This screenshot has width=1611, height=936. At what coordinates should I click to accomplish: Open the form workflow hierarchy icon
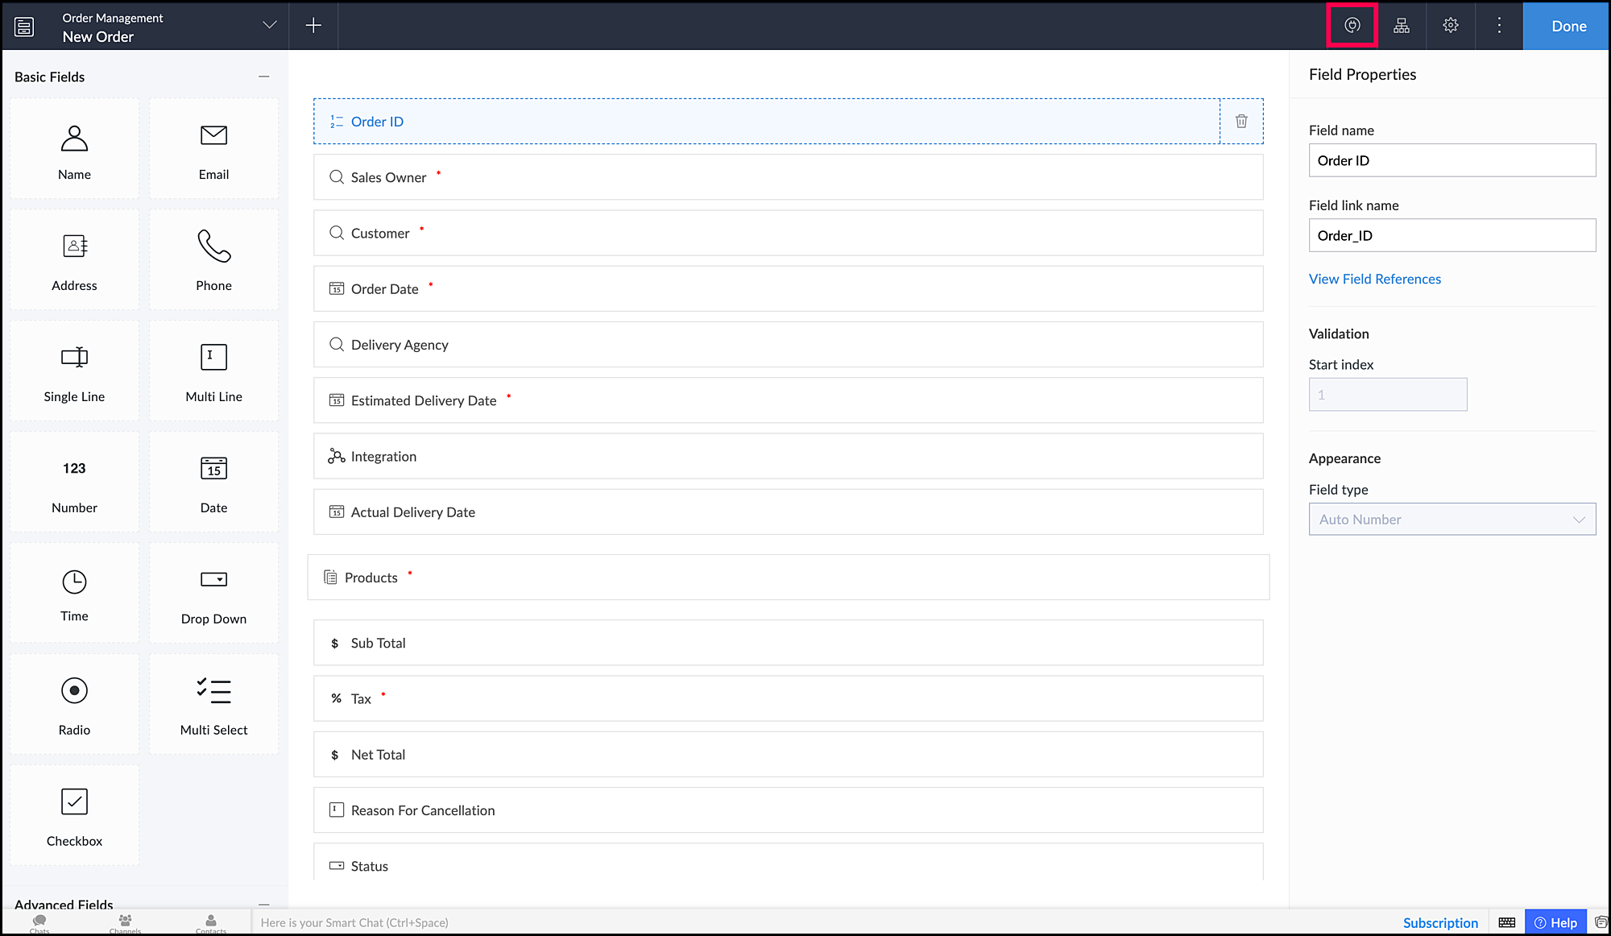1402,26
